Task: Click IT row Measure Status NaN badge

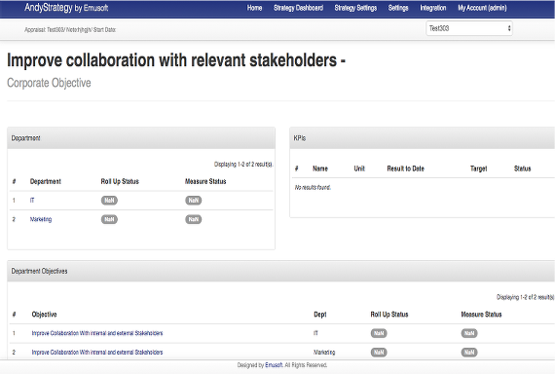Action: click(193, 201)
